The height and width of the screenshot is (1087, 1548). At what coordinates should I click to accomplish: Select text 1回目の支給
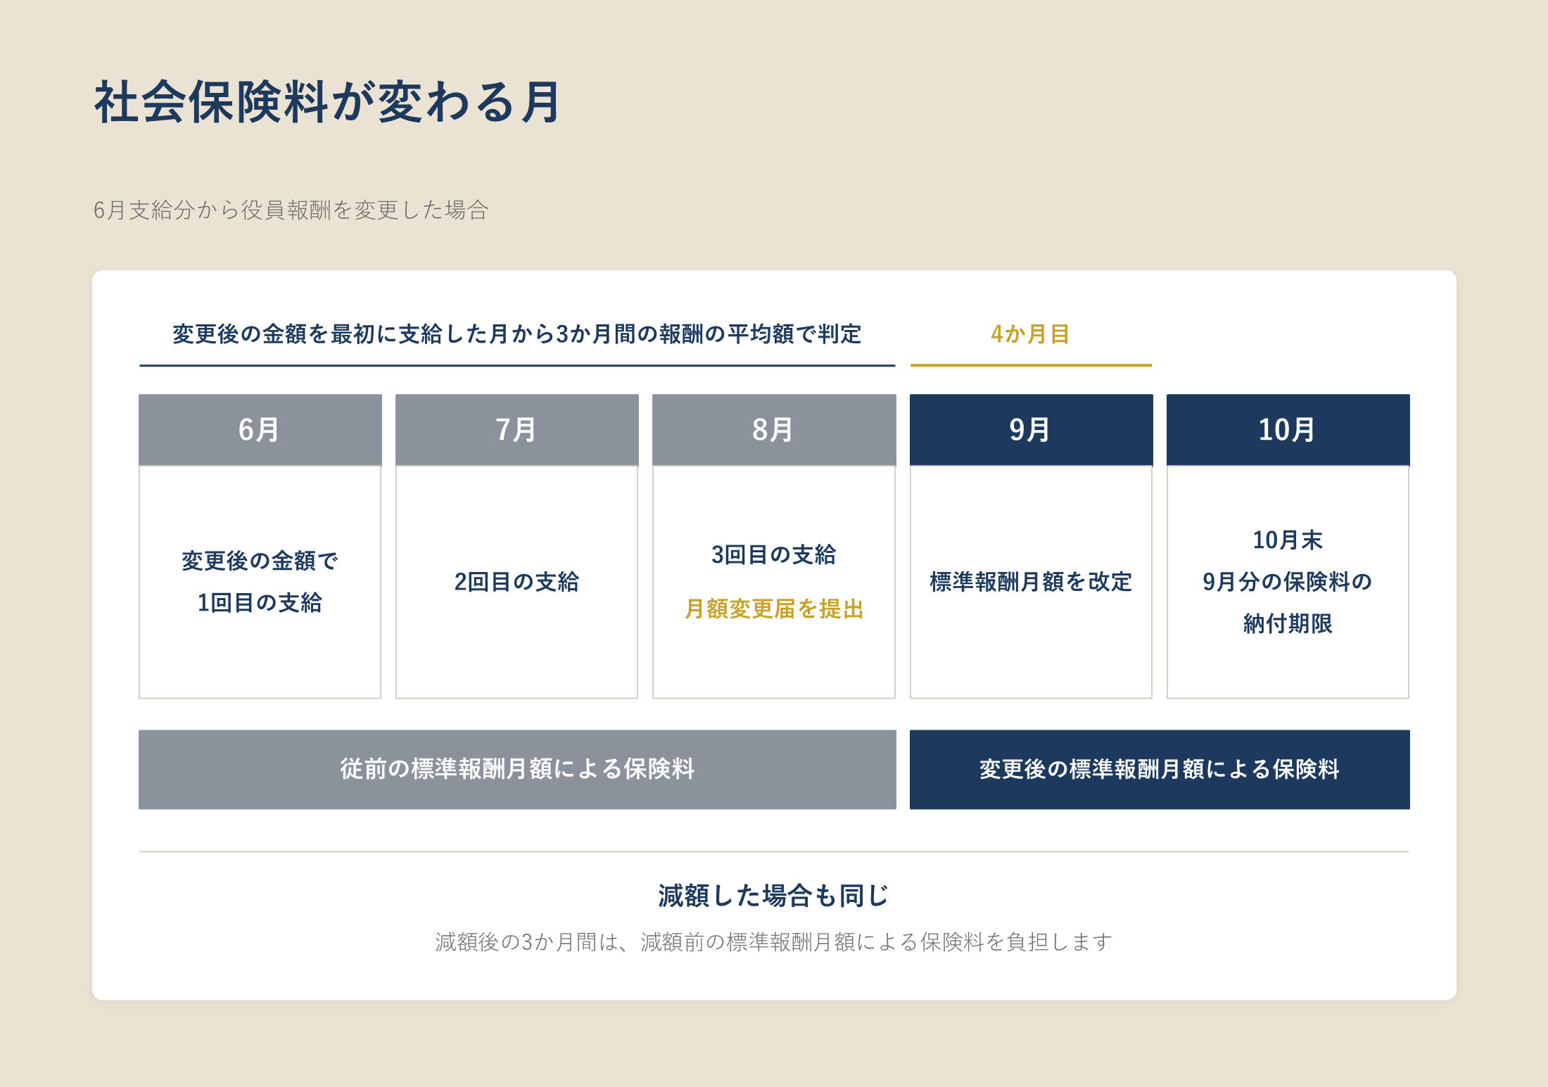[x=260, y=602]
